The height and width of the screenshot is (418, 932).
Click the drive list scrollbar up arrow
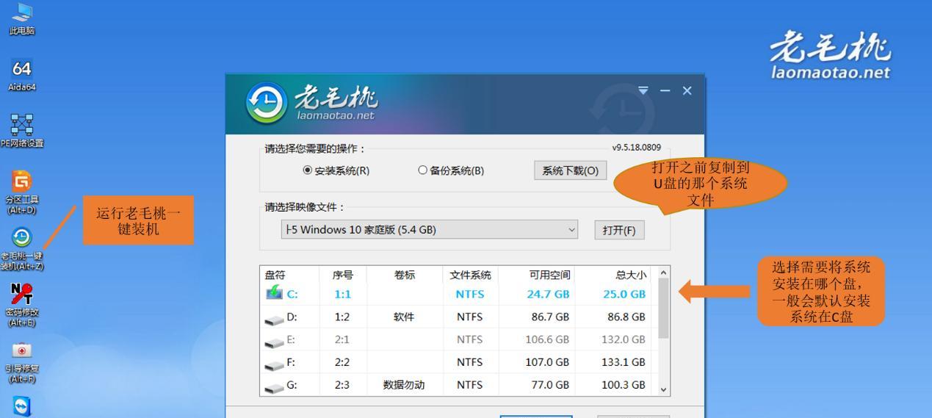point(663,273)
